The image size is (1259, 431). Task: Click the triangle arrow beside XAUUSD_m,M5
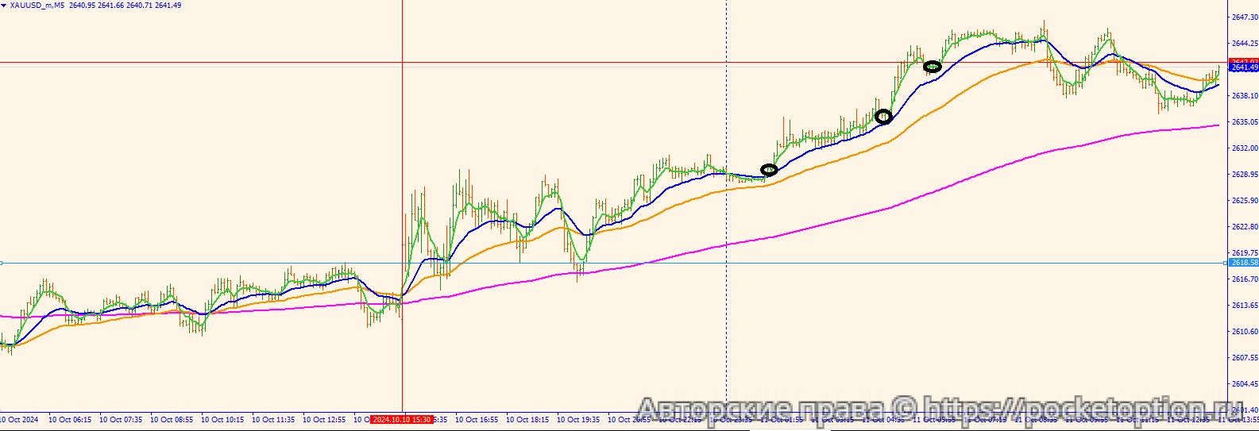click(x=5, y=6)
